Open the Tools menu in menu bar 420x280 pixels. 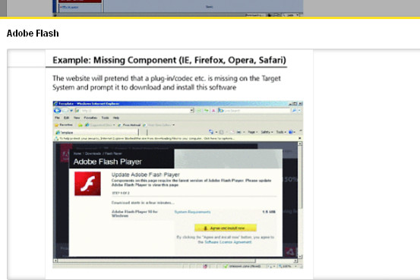click(x=105, y=118)
